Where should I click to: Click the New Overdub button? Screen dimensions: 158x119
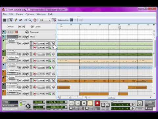point(103,105)
